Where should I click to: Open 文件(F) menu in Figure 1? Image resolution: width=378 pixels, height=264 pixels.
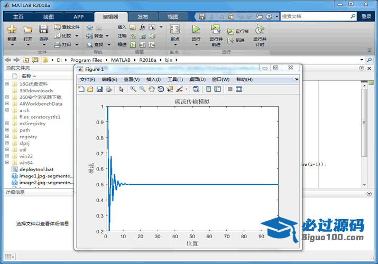[87, 79]
